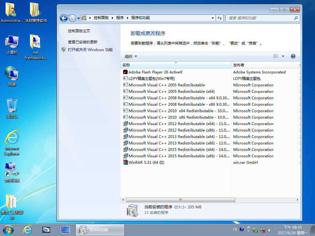Image resolution: width=315 pixels, height=236 pixels.
Task: Select LDPY精美主题包[Win7专用] entry
Action: (x=151, y=78)
